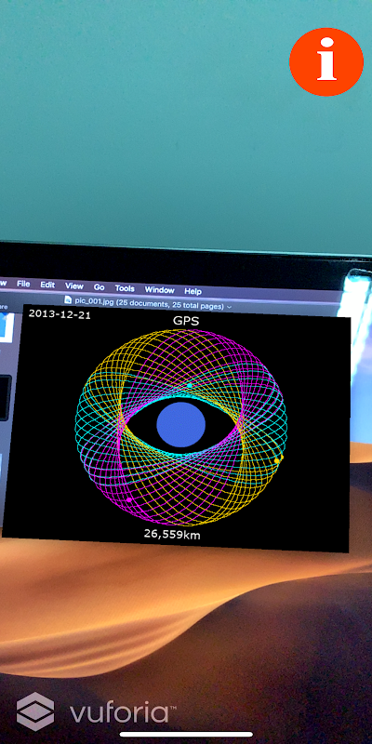
Task: Tap the '2013-12-21' date label
Action: tap(60, 314)
